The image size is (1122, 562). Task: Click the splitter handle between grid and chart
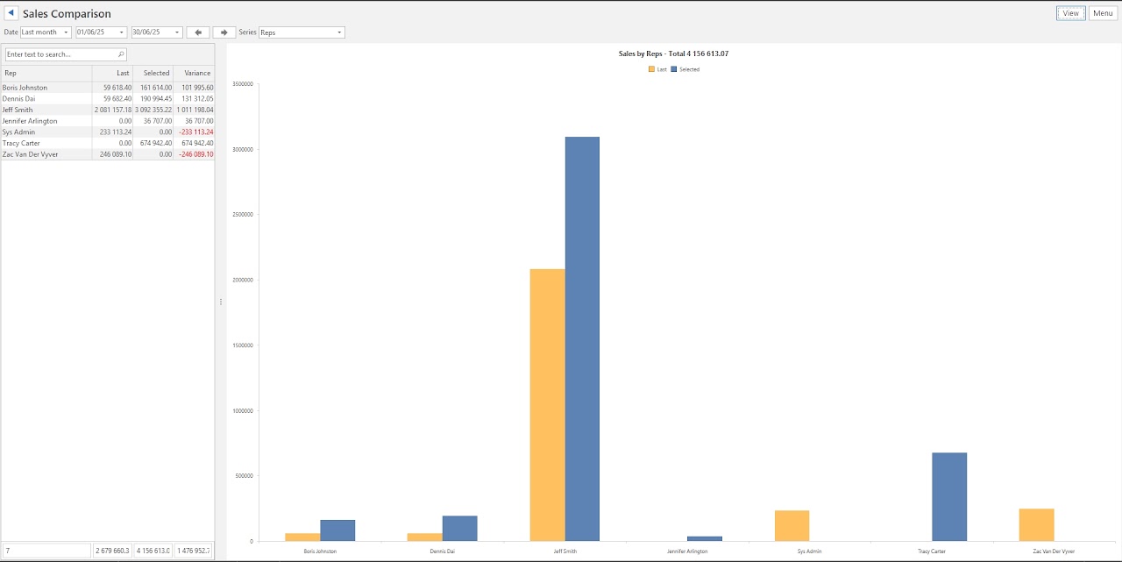[x=220, y=302]
